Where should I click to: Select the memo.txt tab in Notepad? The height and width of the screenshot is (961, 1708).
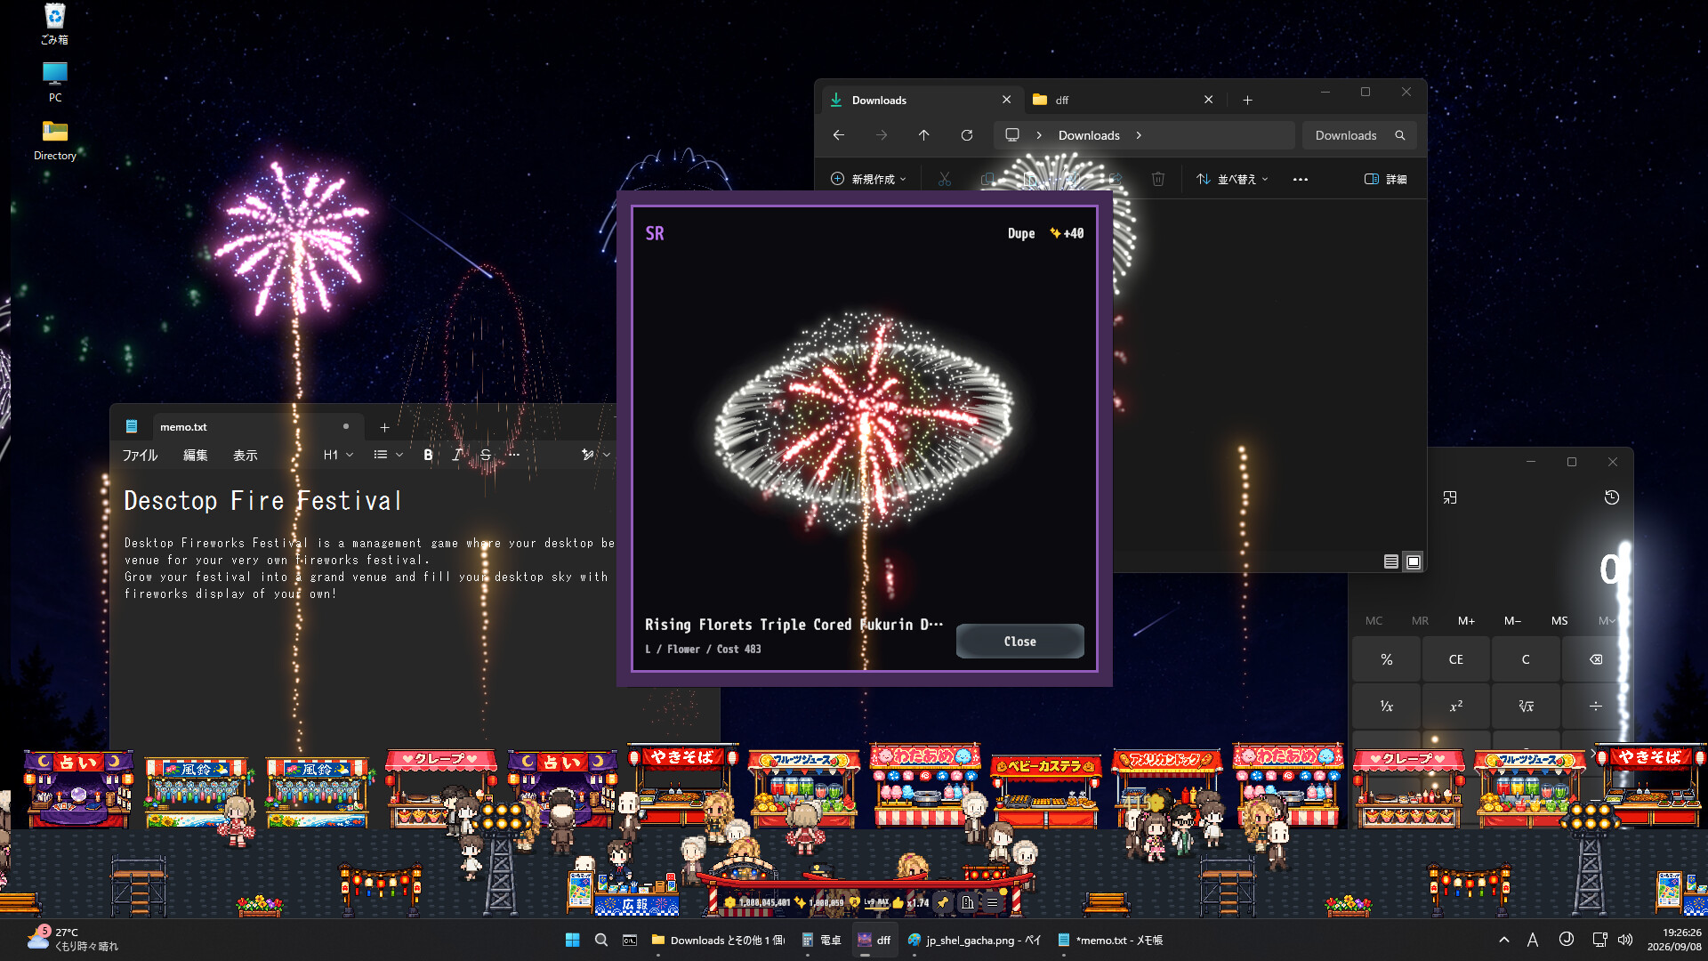point(258,427)
